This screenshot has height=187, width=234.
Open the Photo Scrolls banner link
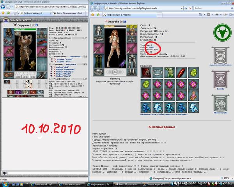pyautogui.click(x=220, y=104)
